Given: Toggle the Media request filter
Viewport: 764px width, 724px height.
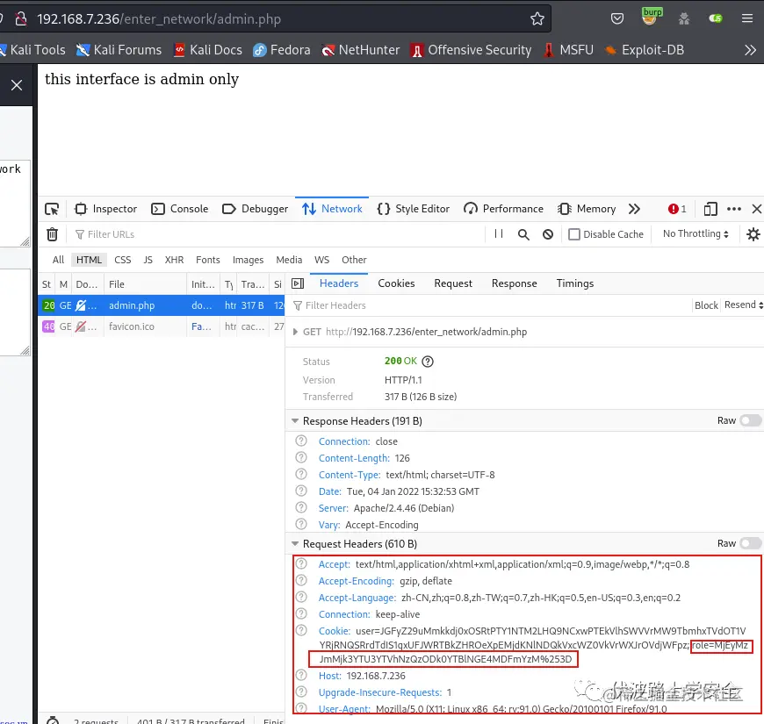Looking at the screenshot, I should point(289,260).
